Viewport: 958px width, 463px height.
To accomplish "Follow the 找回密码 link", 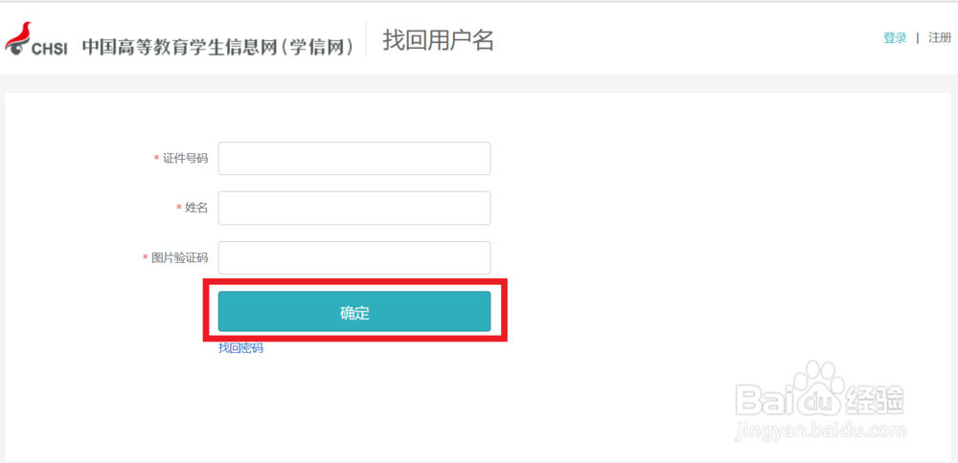I will point(240,348).
